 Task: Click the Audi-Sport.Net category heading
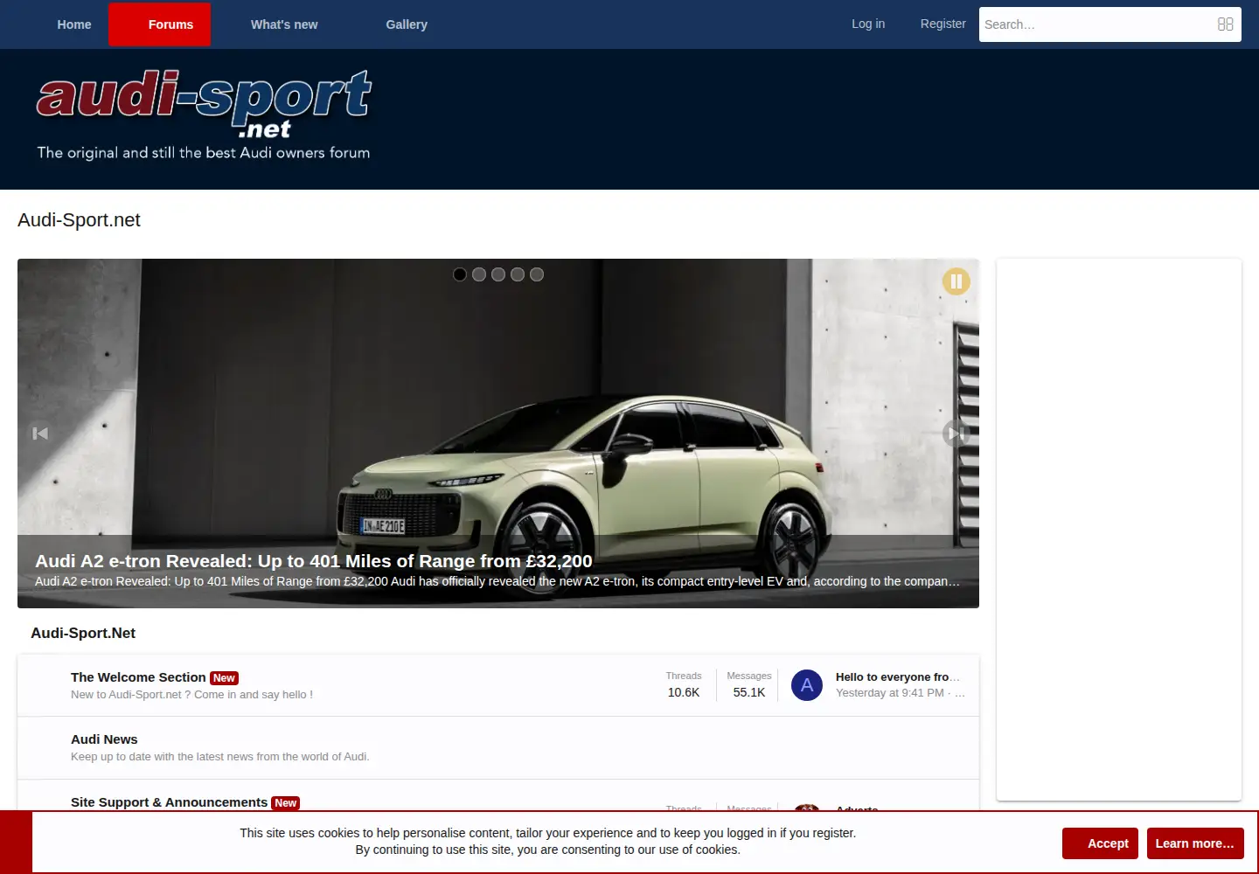pos(83,633)
